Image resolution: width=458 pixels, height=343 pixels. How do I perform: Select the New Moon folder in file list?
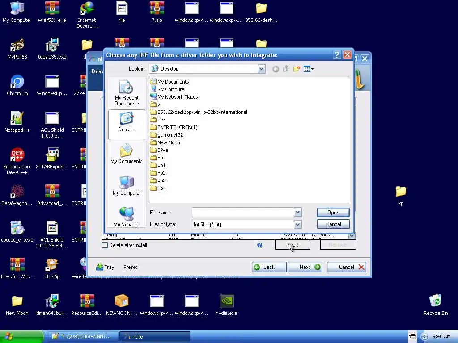165,142
